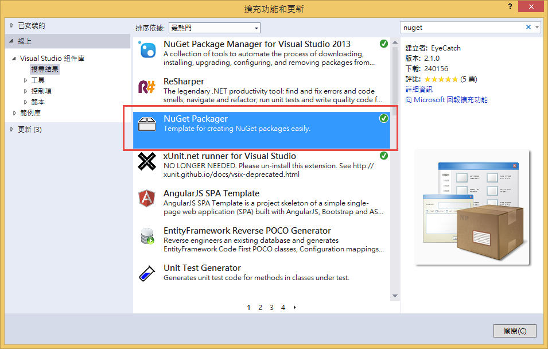Click the NuGet Package Manager extension icon
This screenshot has height=349, width=548.
tap(147, 49)
